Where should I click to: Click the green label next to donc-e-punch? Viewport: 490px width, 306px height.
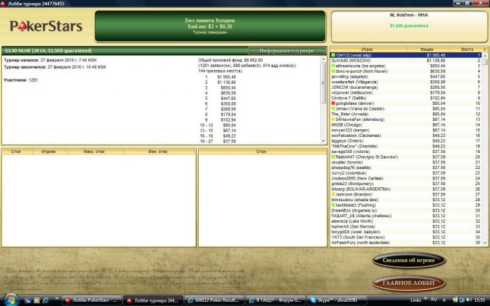point(333,71)
